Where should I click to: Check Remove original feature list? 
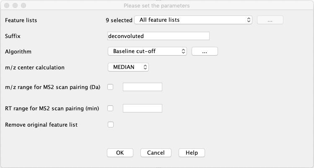(x=111, y=125)
